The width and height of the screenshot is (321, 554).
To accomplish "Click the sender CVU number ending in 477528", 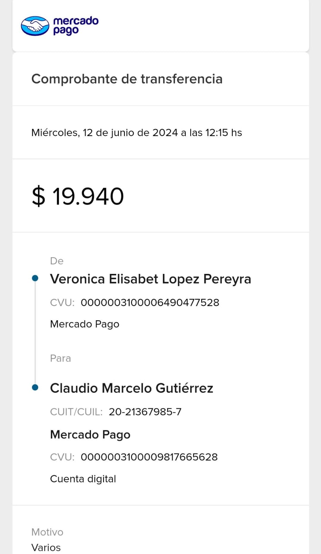I will (150, 303).
